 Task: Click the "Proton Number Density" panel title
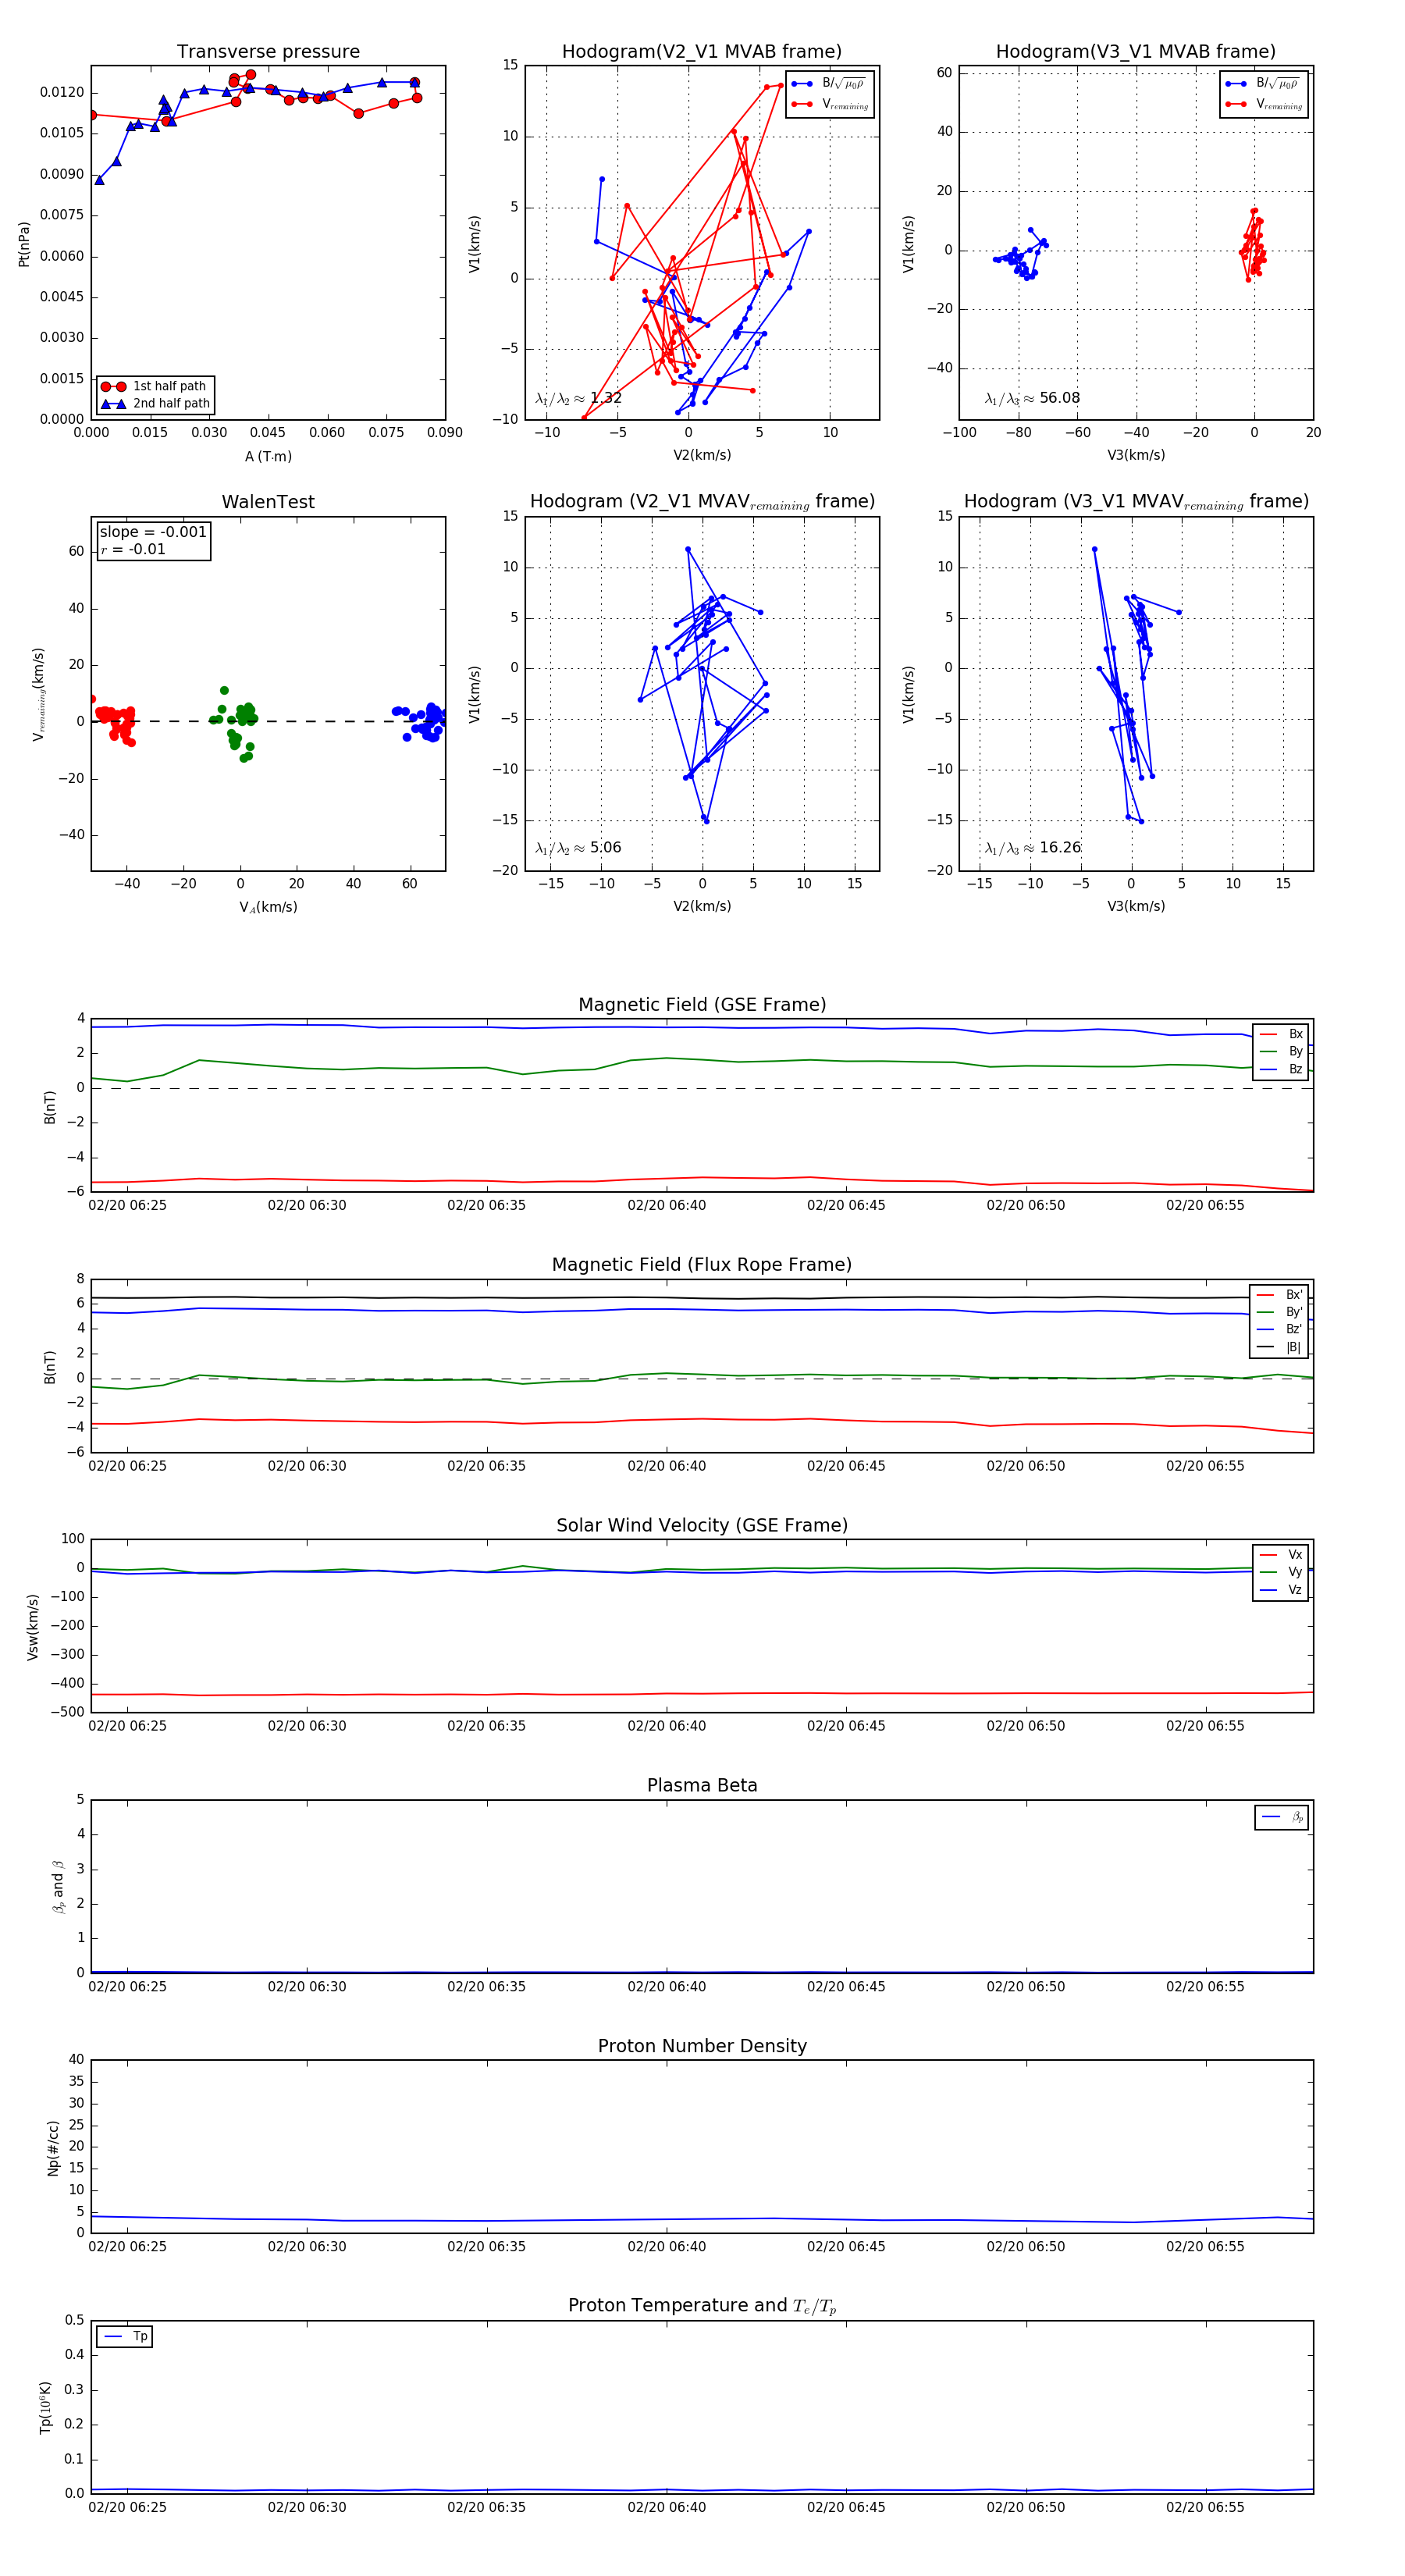702,2046
